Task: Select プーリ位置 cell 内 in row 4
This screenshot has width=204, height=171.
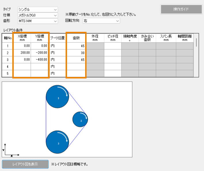Action: pyautogui.click(x=58, y=66)
